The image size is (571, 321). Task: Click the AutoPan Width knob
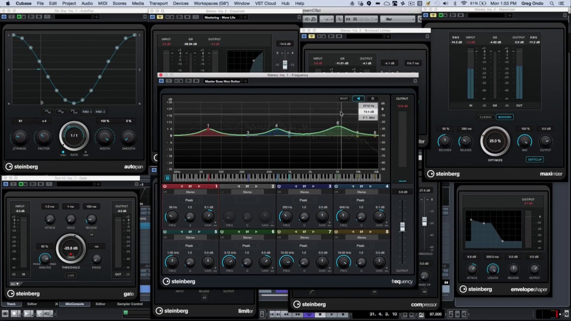click(105, 137)
